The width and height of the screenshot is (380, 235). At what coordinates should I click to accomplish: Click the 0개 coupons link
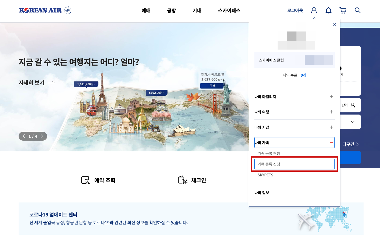(x=303, y=75)
